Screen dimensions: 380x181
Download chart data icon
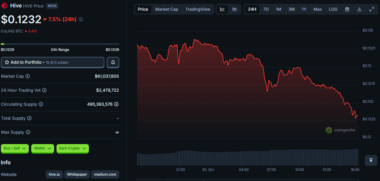(x=359, y=9)
